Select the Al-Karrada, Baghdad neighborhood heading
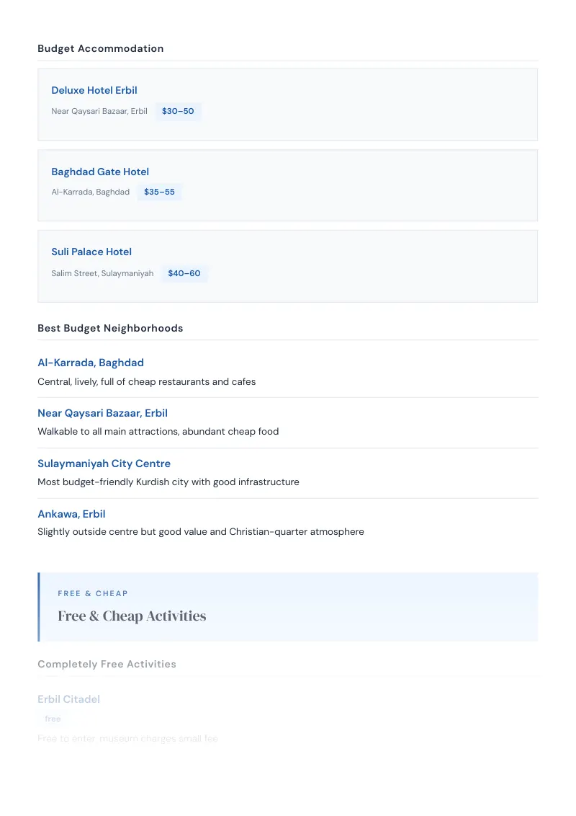 pyautogui.click(x=91, y=363)
